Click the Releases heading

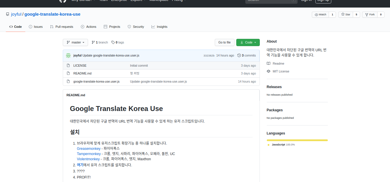coord(274,87)
